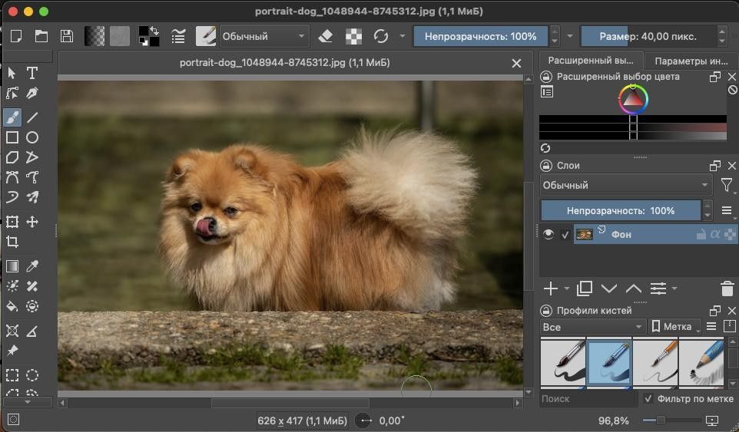Screen dimensions: 739x432
Task: Select the Move tool
Action: coord(32,222)
